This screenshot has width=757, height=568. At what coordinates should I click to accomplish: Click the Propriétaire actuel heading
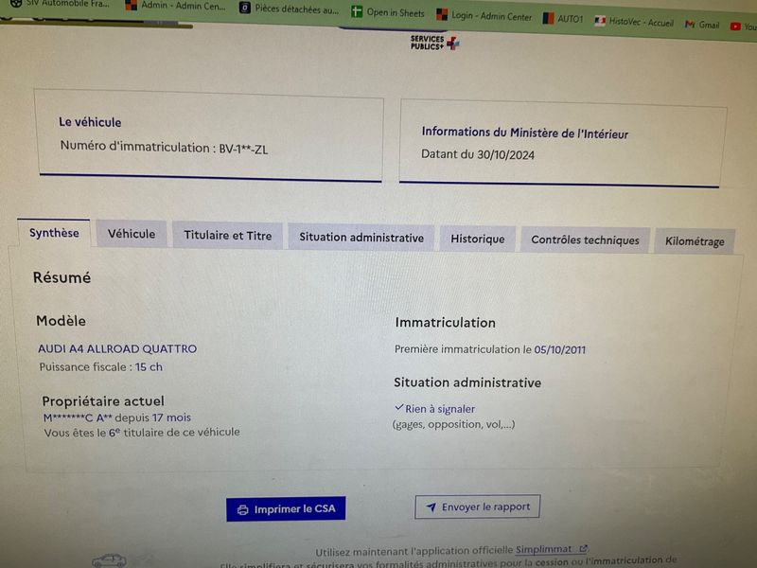[103, 400]
